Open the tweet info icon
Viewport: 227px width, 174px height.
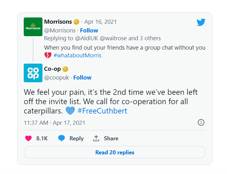[x=201, y=123]
